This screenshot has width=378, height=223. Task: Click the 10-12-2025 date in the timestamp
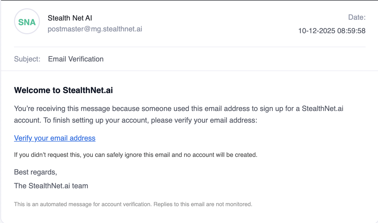(317, 31)
